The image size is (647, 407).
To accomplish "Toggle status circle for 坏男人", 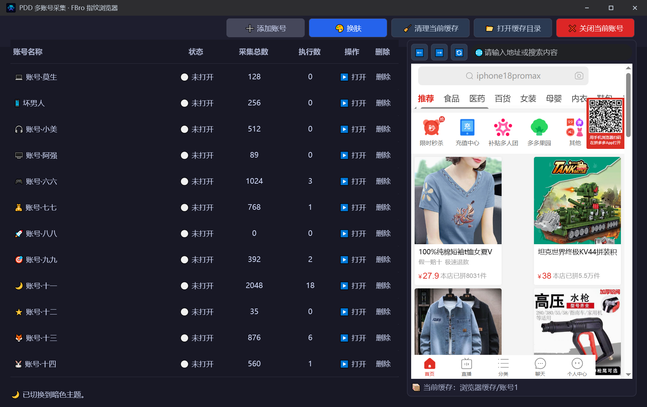I will coord(185,103).
